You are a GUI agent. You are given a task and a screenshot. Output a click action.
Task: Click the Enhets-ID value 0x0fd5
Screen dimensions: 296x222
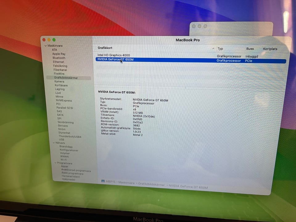pos(138,119)
